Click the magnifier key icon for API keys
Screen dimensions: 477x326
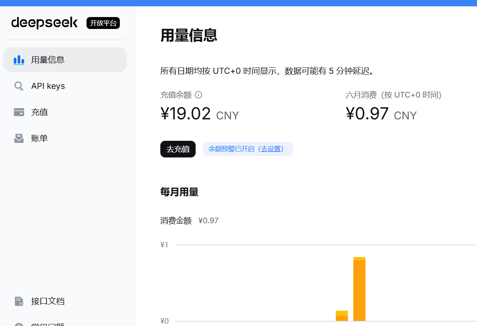pyautogui.click(x=19, y=86)
